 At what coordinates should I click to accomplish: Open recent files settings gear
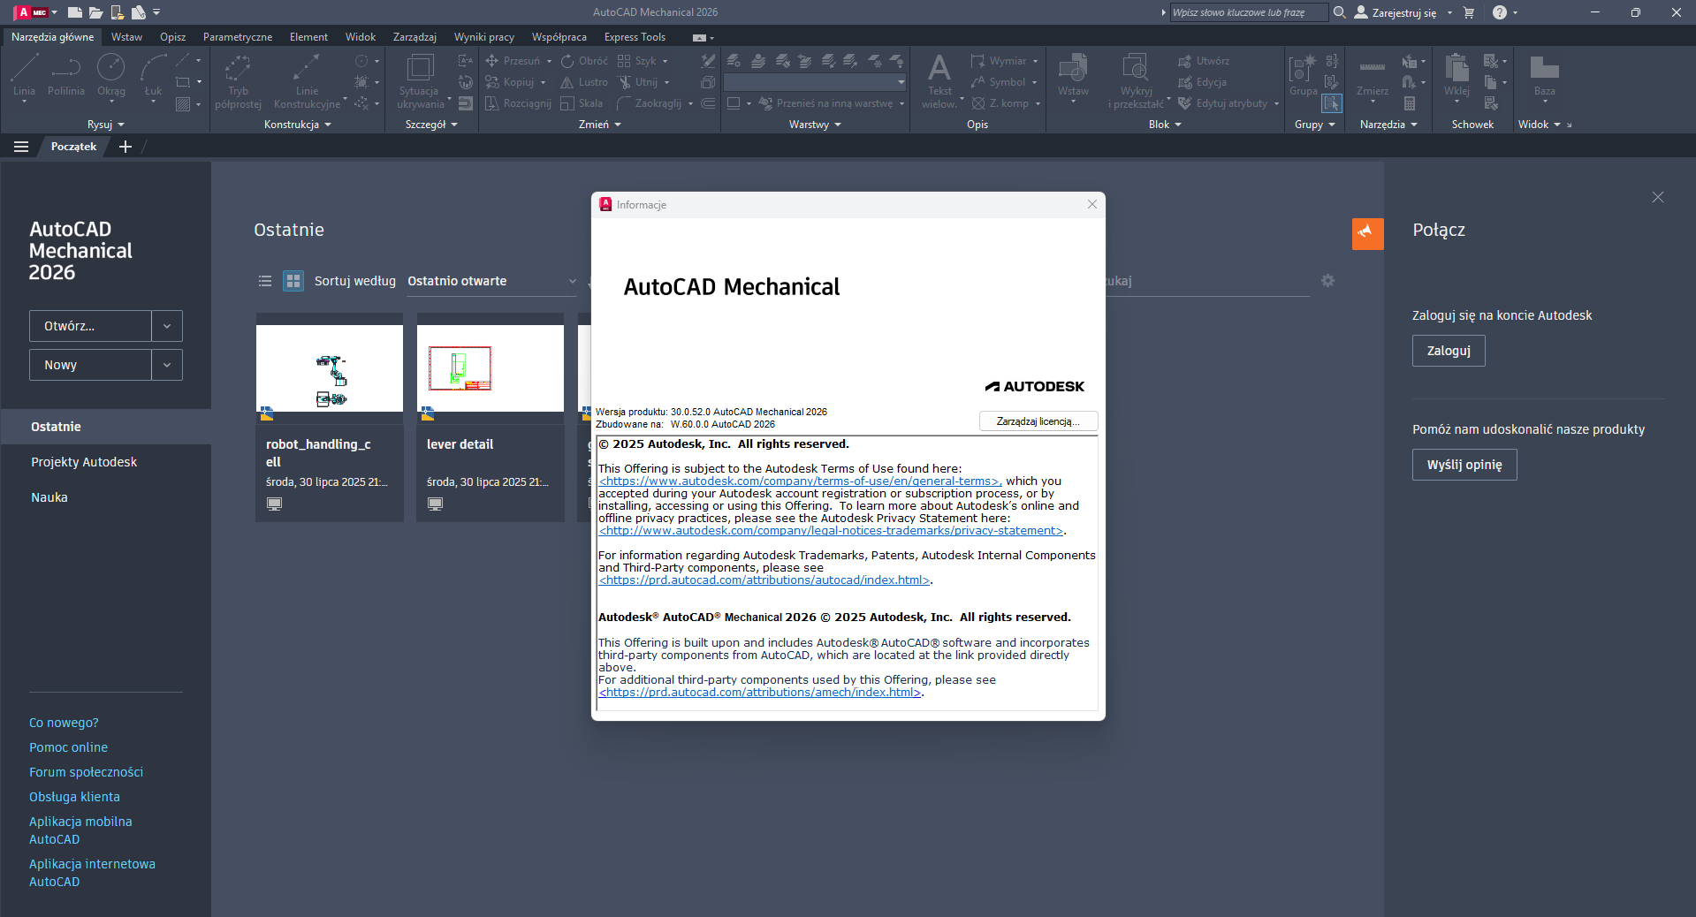pos(1327,281)
